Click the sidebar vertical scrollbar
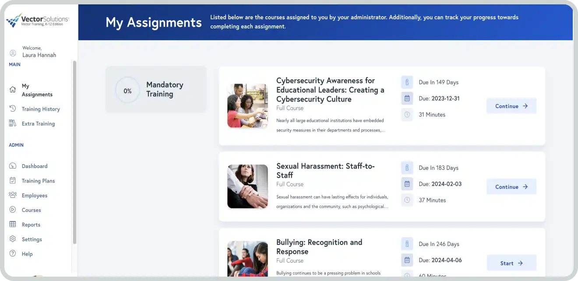 point(74,153)
